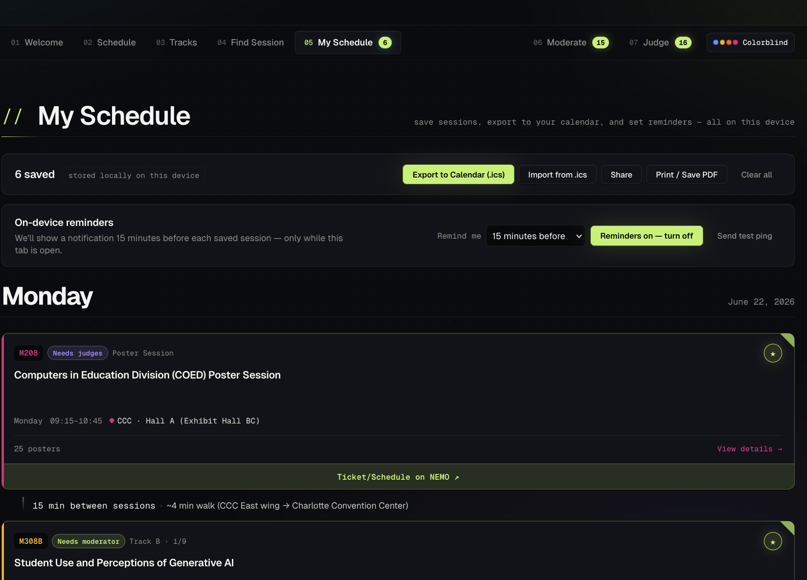Clear all saved sessions
The width and height of the screenshot is (807, 580).
coord(757,175)
